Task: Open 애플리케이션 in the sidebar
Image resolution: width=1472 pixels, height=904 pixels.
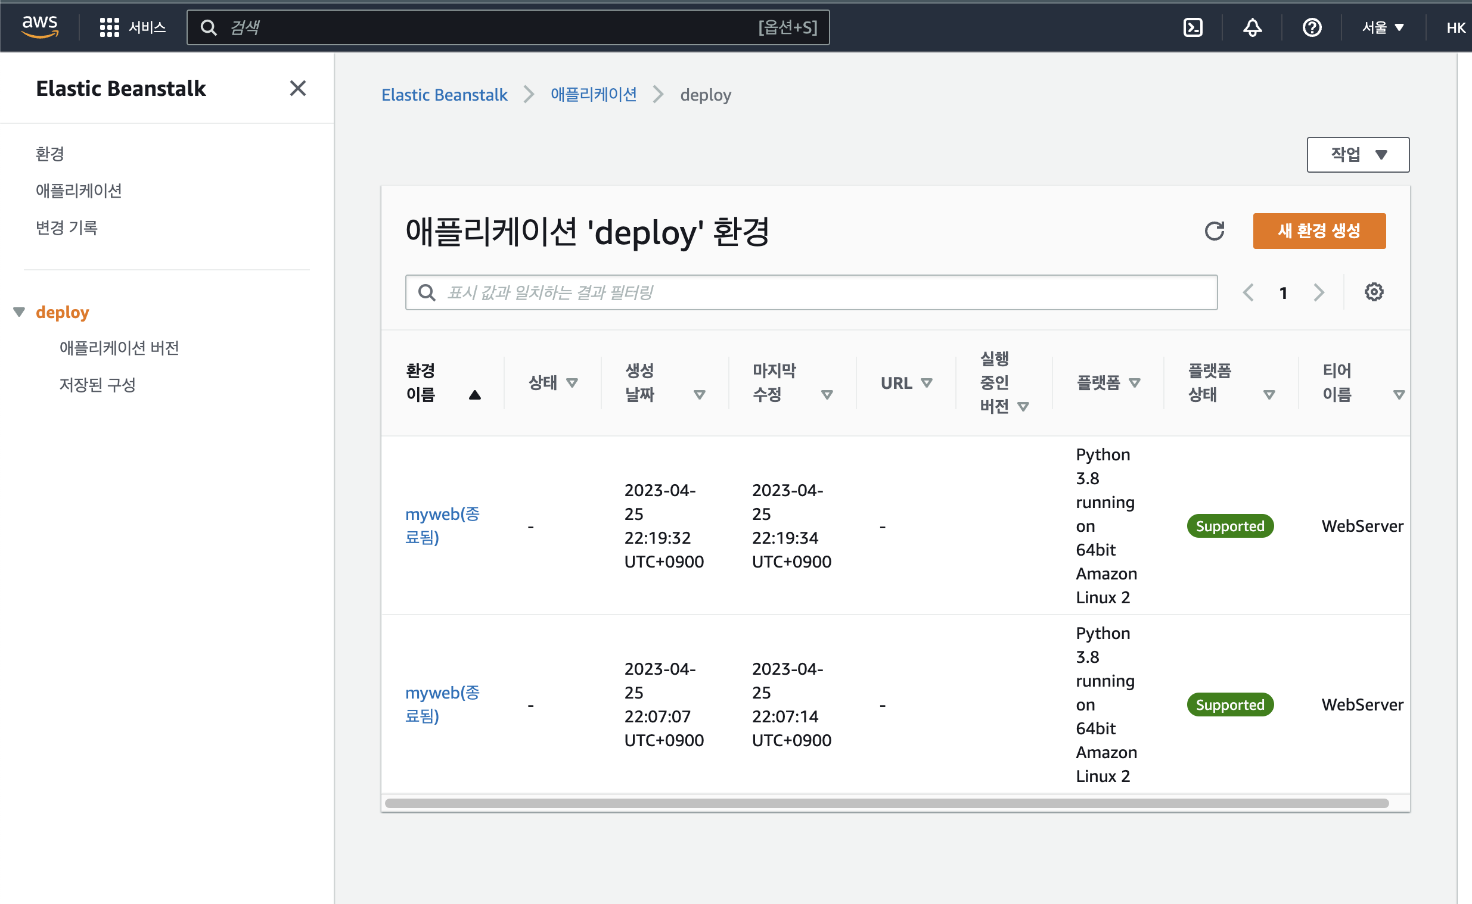Action: pyautogui.click(x=78, y=191)
